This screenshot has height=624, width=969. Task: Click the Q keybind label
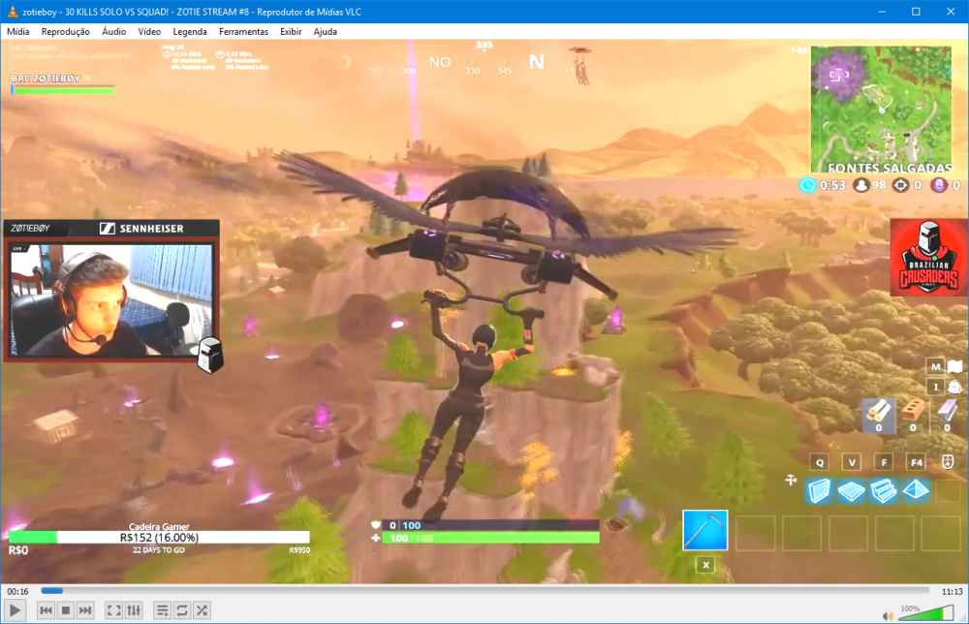pos(820,462)
